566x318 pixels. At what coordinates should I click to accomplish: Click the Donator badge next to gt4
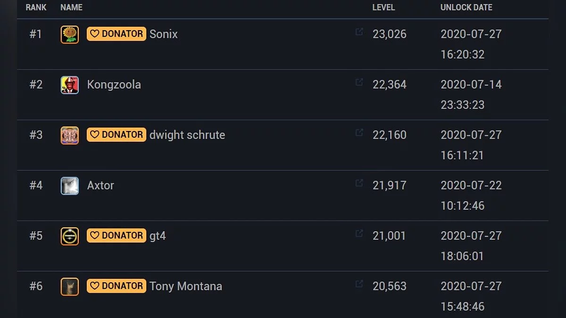[117, 236]
